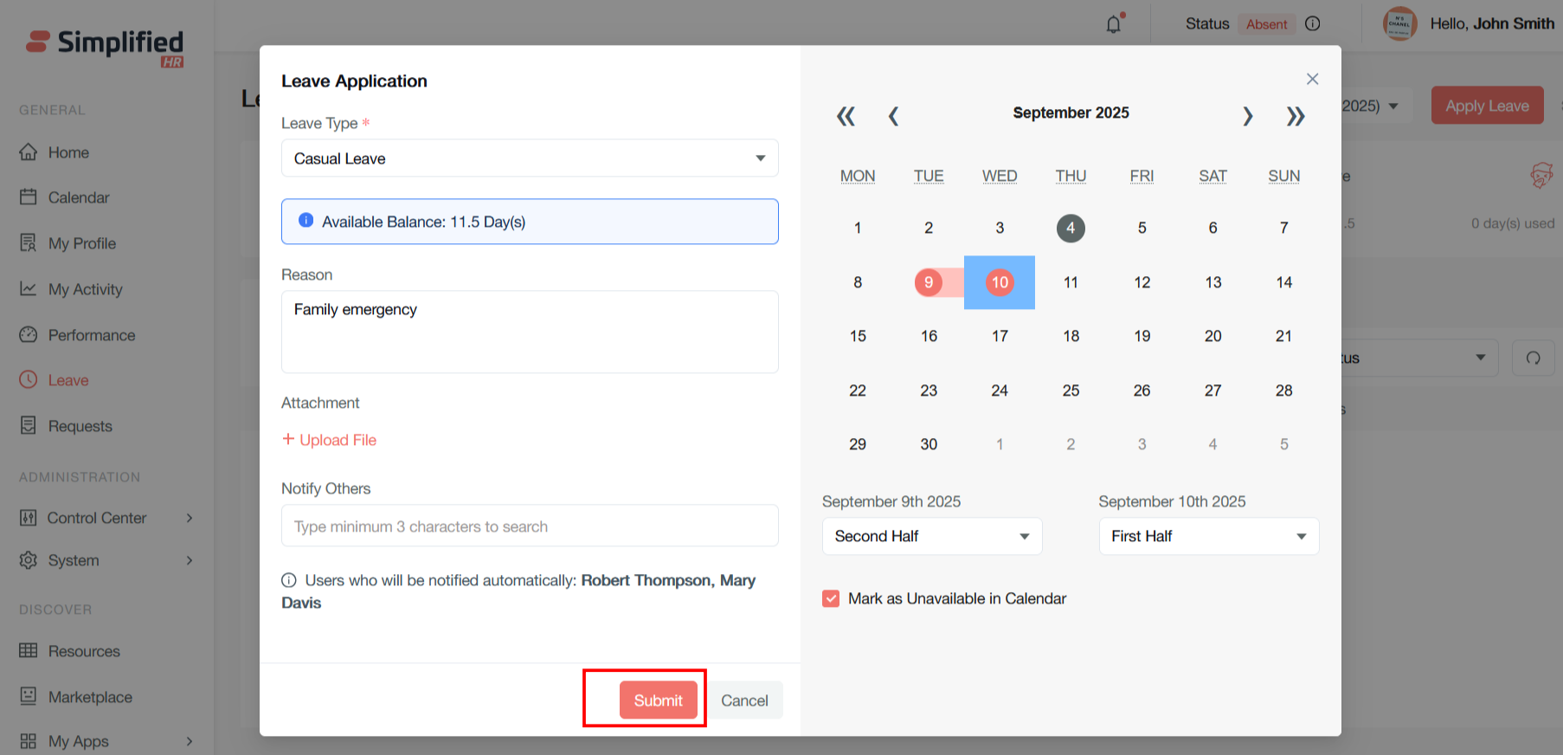Image resolution: width=1563 pixels, height=755 pixels.
Task: Click the notification bell icon
Action: (1114, 24)
